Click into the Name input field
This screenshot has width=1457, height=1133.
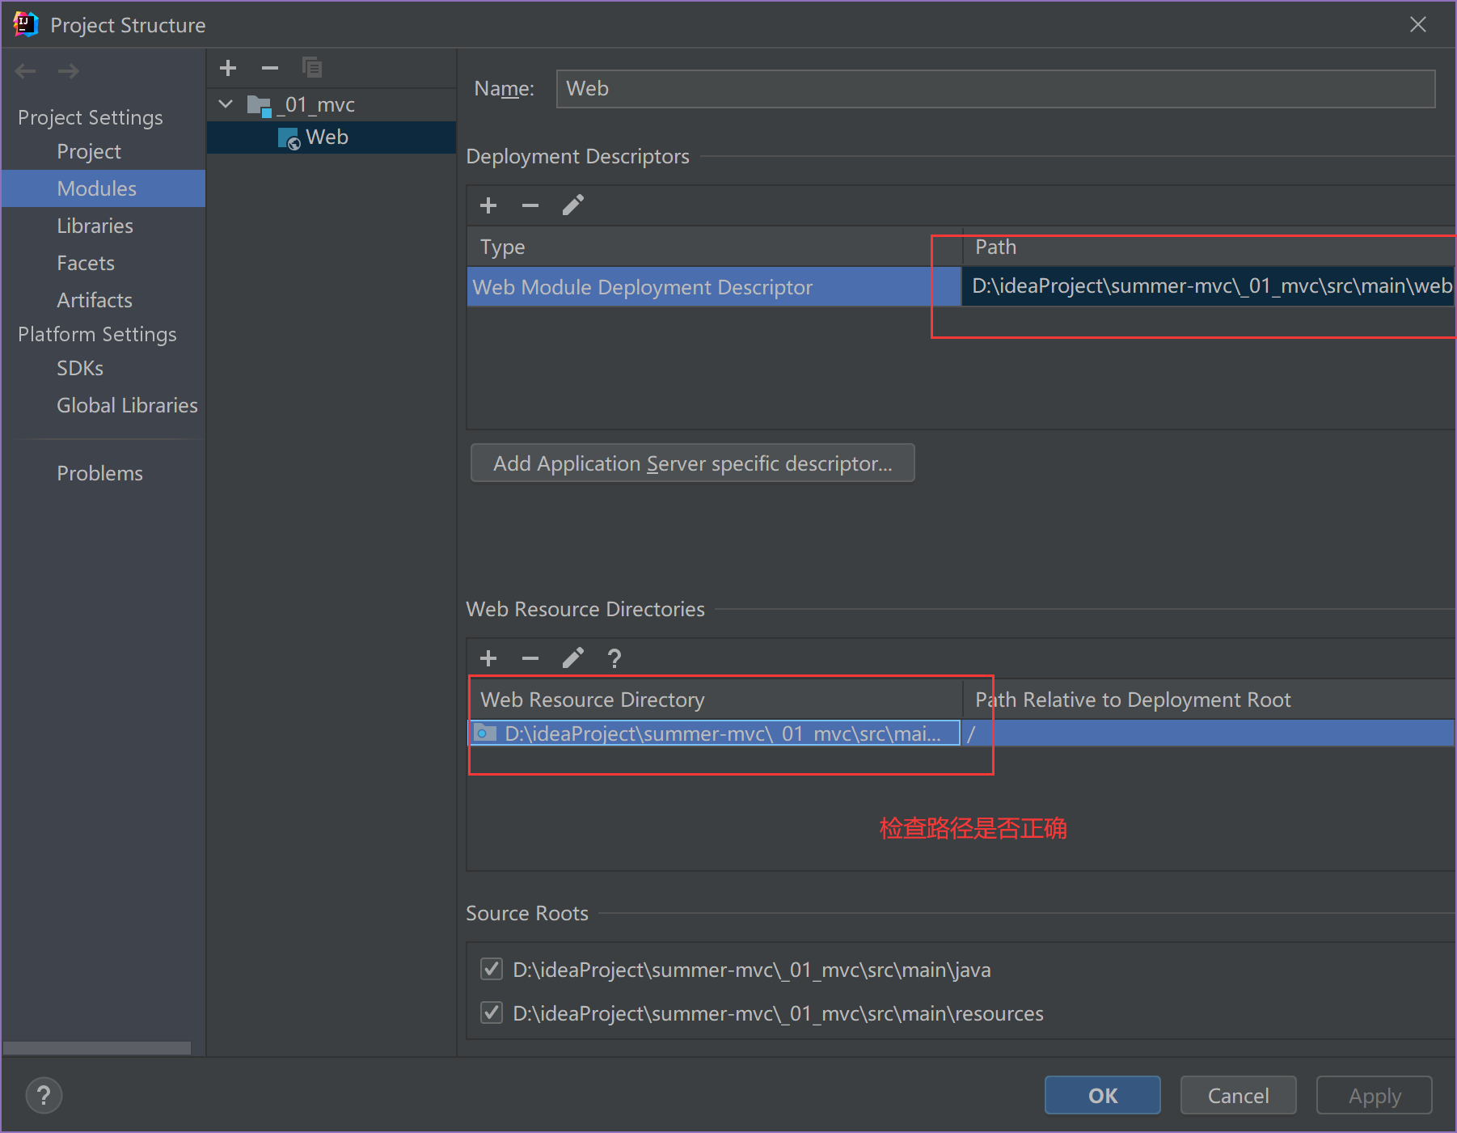[x=995, y=89]
